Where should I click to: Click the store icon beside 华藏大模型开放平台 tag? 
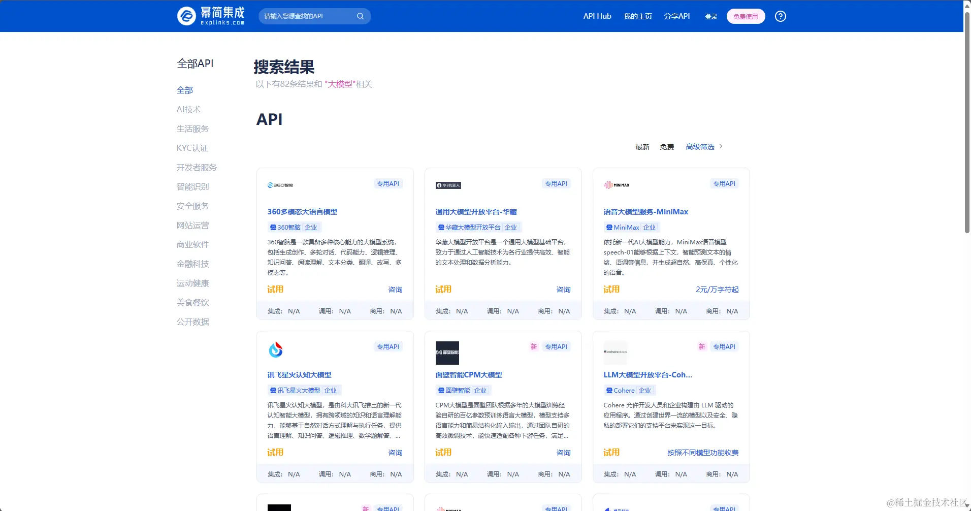(441, 228)
